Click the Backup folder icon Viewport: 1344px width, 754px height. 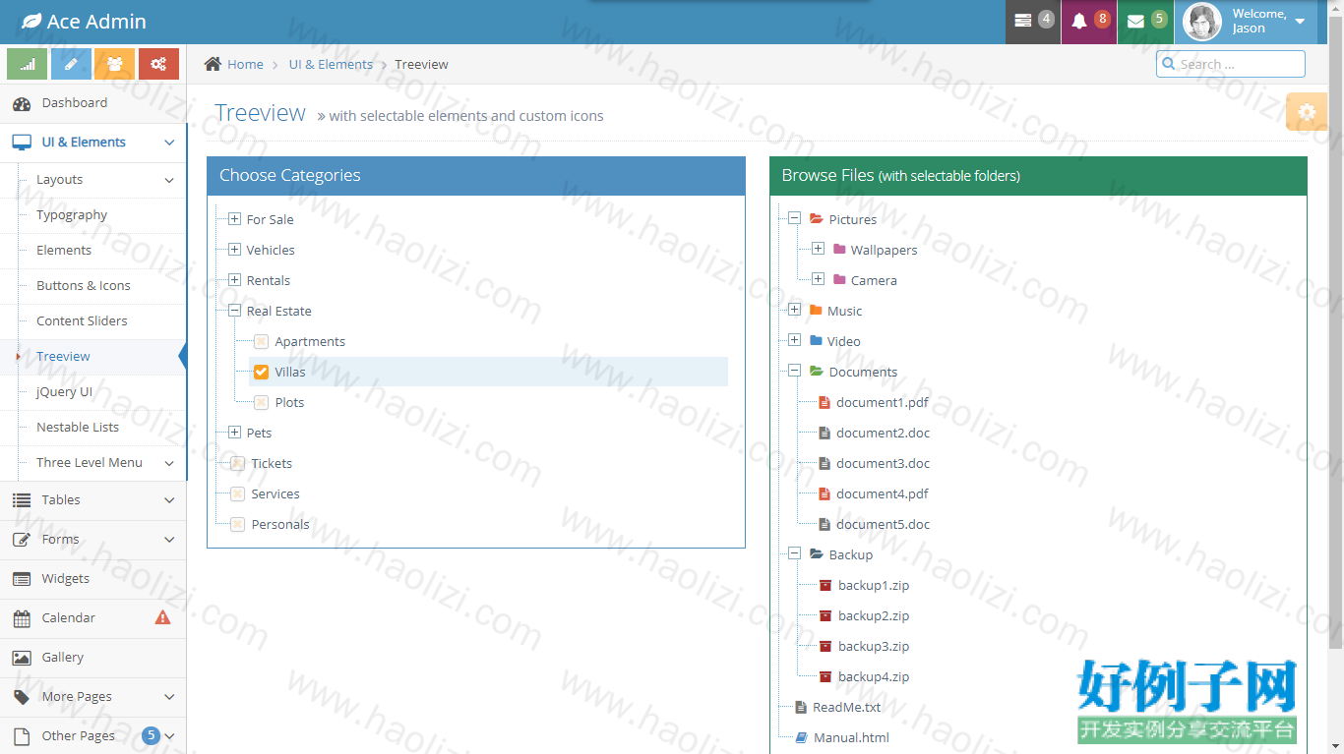pyautogui.click(x=816, y=554)
